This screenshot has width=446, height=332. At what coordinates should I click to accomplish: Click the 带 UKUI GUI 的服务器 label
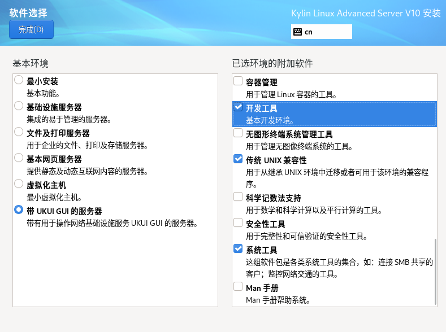[64, 211]
